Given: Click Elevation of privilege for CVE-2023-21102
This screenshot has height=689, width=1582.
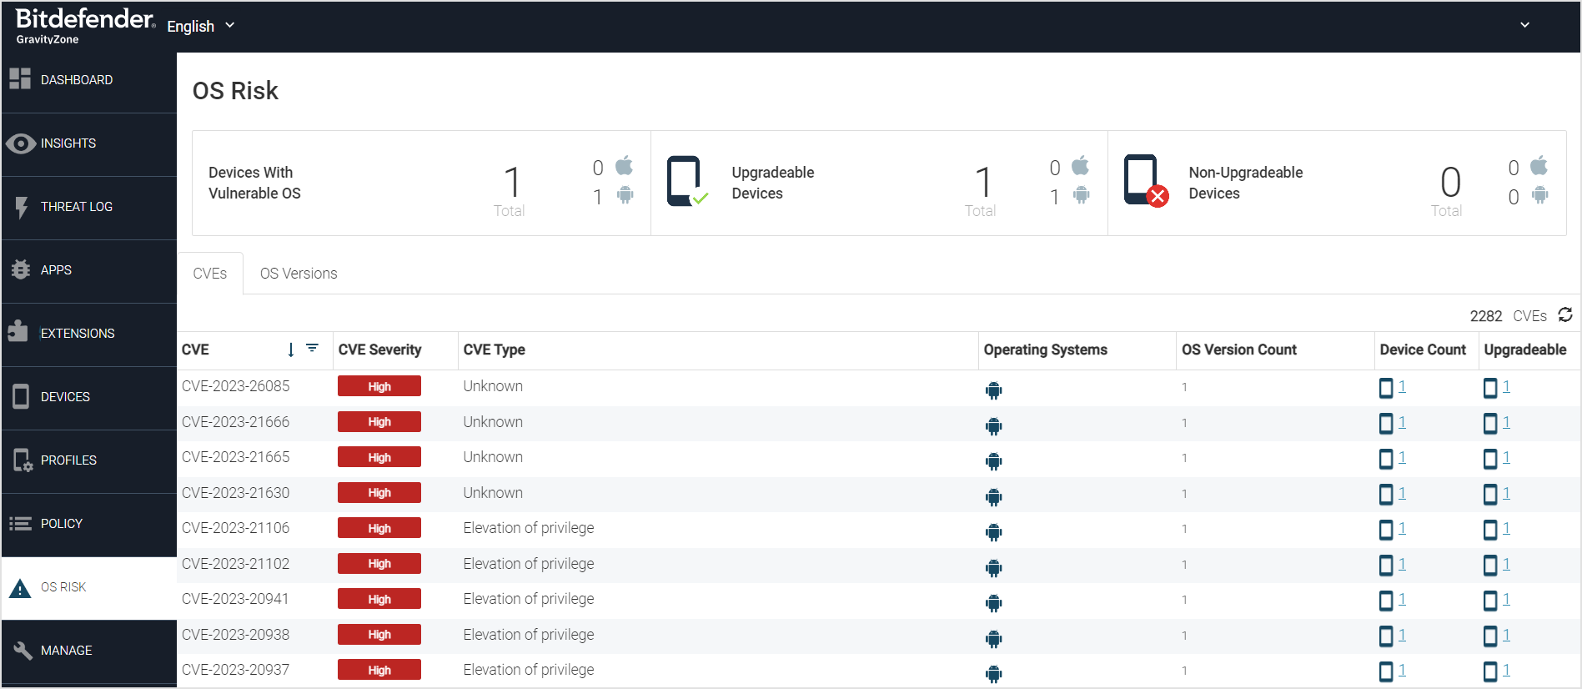Looking at the screenshot, I should (529, 564).
